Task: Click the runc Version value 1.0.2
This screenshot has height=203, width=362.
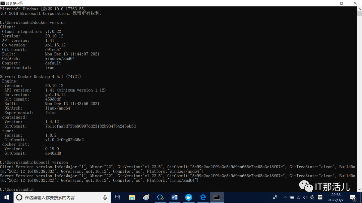Action: pyautogui.click(x=51, y=135)
